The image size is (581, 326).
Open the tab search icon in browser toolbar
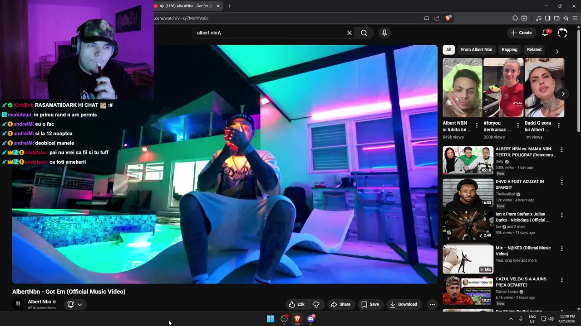[x=524, y=18]
